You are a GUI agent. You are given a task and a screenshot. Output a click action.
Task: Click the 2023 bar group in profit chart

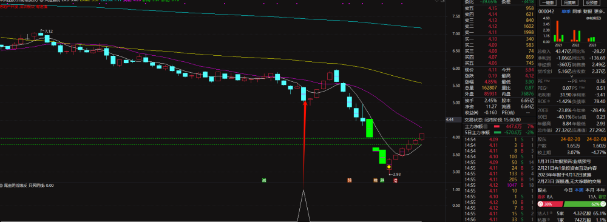coord(592,39)
